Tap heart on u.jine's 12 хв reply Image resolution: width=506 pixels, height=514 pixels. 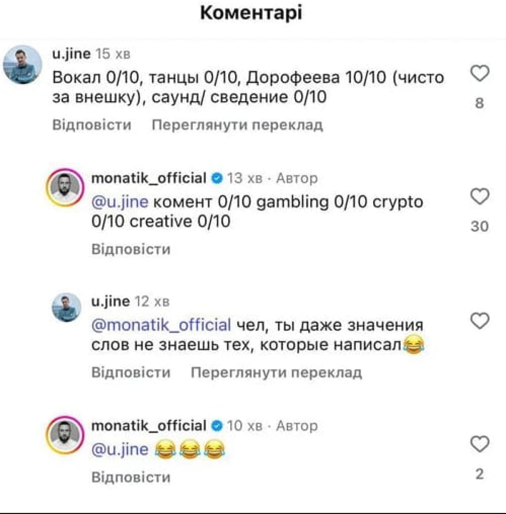pyautogui.click(x=479, y=321)
